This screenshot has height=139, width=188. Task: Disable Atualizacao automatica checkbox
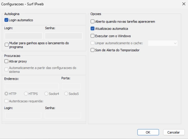(x=93, y=28)
